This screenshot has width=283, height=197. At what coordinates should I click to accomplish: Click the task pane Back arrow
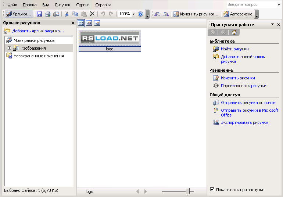coord(213,32)
